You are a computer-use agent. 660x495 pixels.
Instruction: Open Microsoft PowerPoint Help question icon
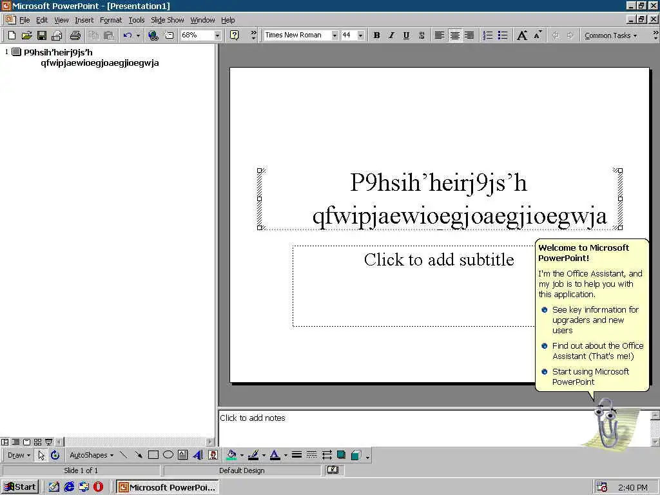point(235,35)
